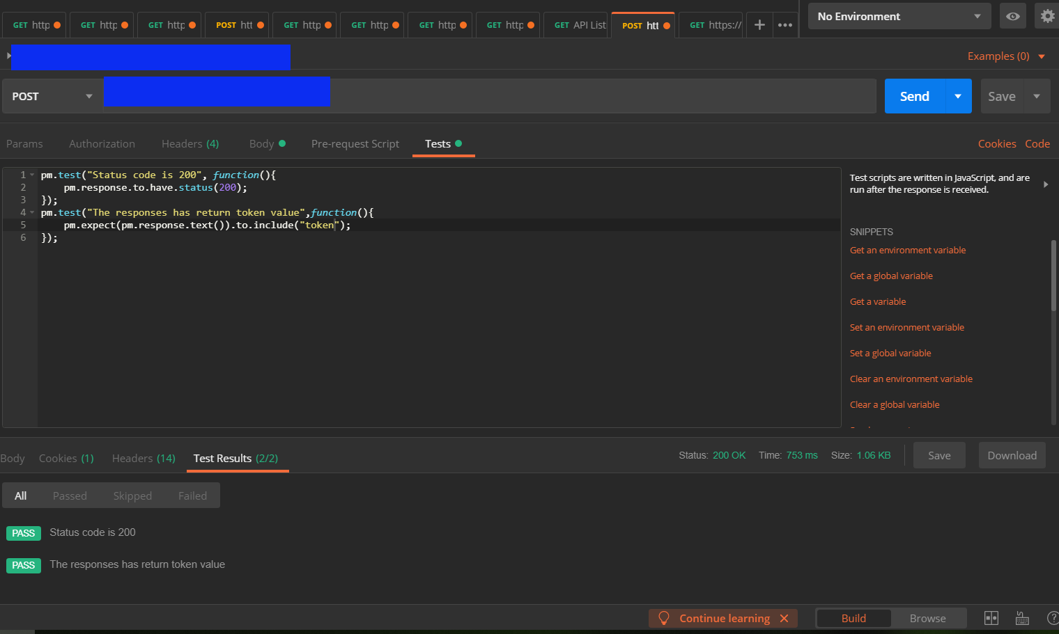Click the two-pane view layout icon

click(x=991, y=618)
